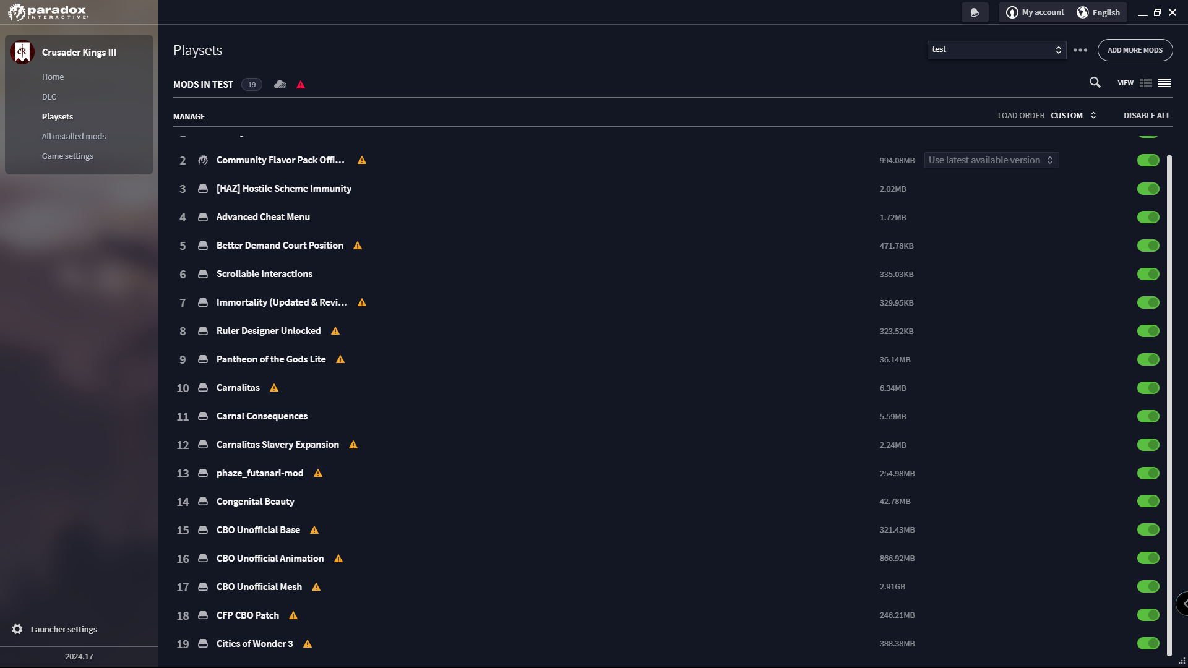Click the red playset warning icon

point(301,85)
